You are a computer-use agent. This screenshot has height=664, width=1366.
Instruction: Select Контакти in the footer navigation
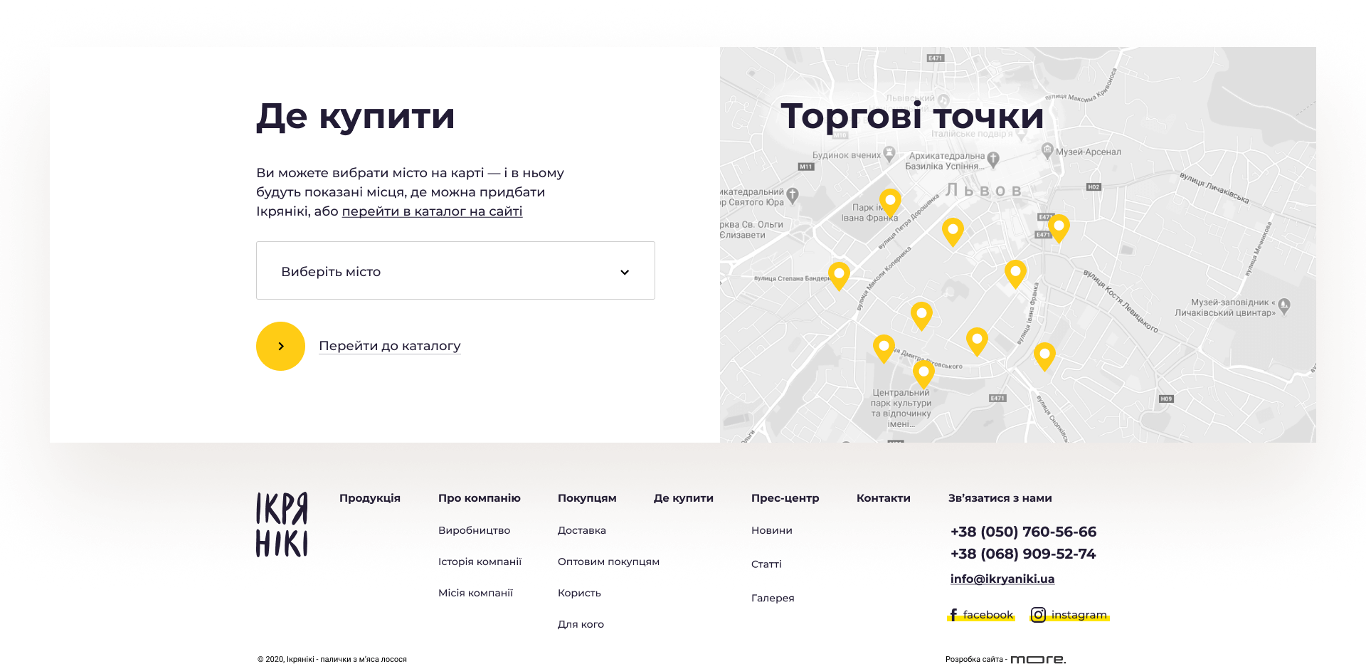[x=883, y=498]
